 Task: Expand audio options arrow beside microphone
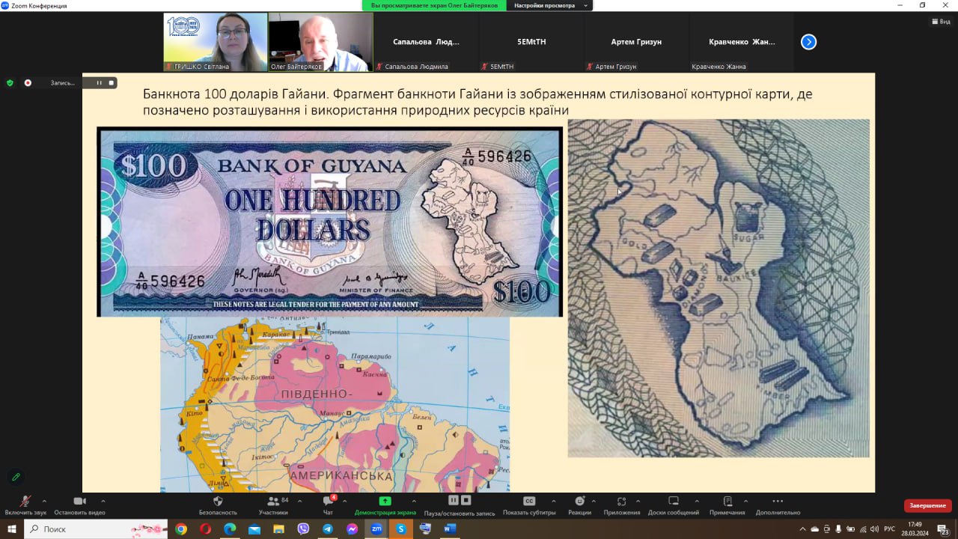(x=44, y=501)
